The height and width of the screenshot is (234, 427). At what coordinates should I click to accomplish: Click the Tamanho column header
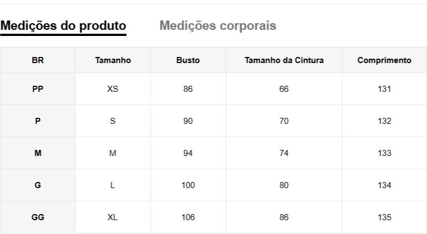point(112,60)
